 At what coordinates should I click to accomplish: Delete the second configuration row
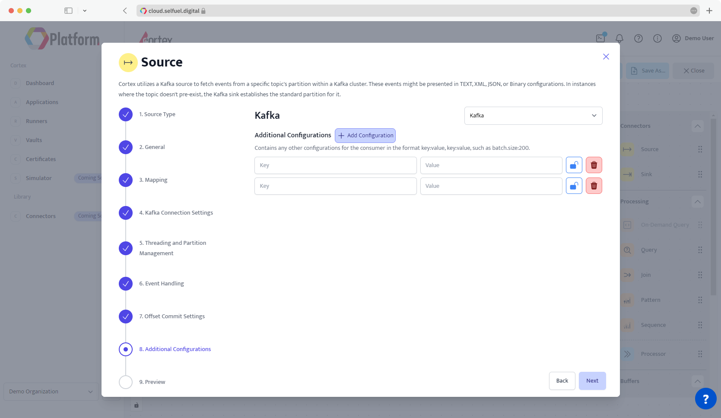(x=594, y=186)
